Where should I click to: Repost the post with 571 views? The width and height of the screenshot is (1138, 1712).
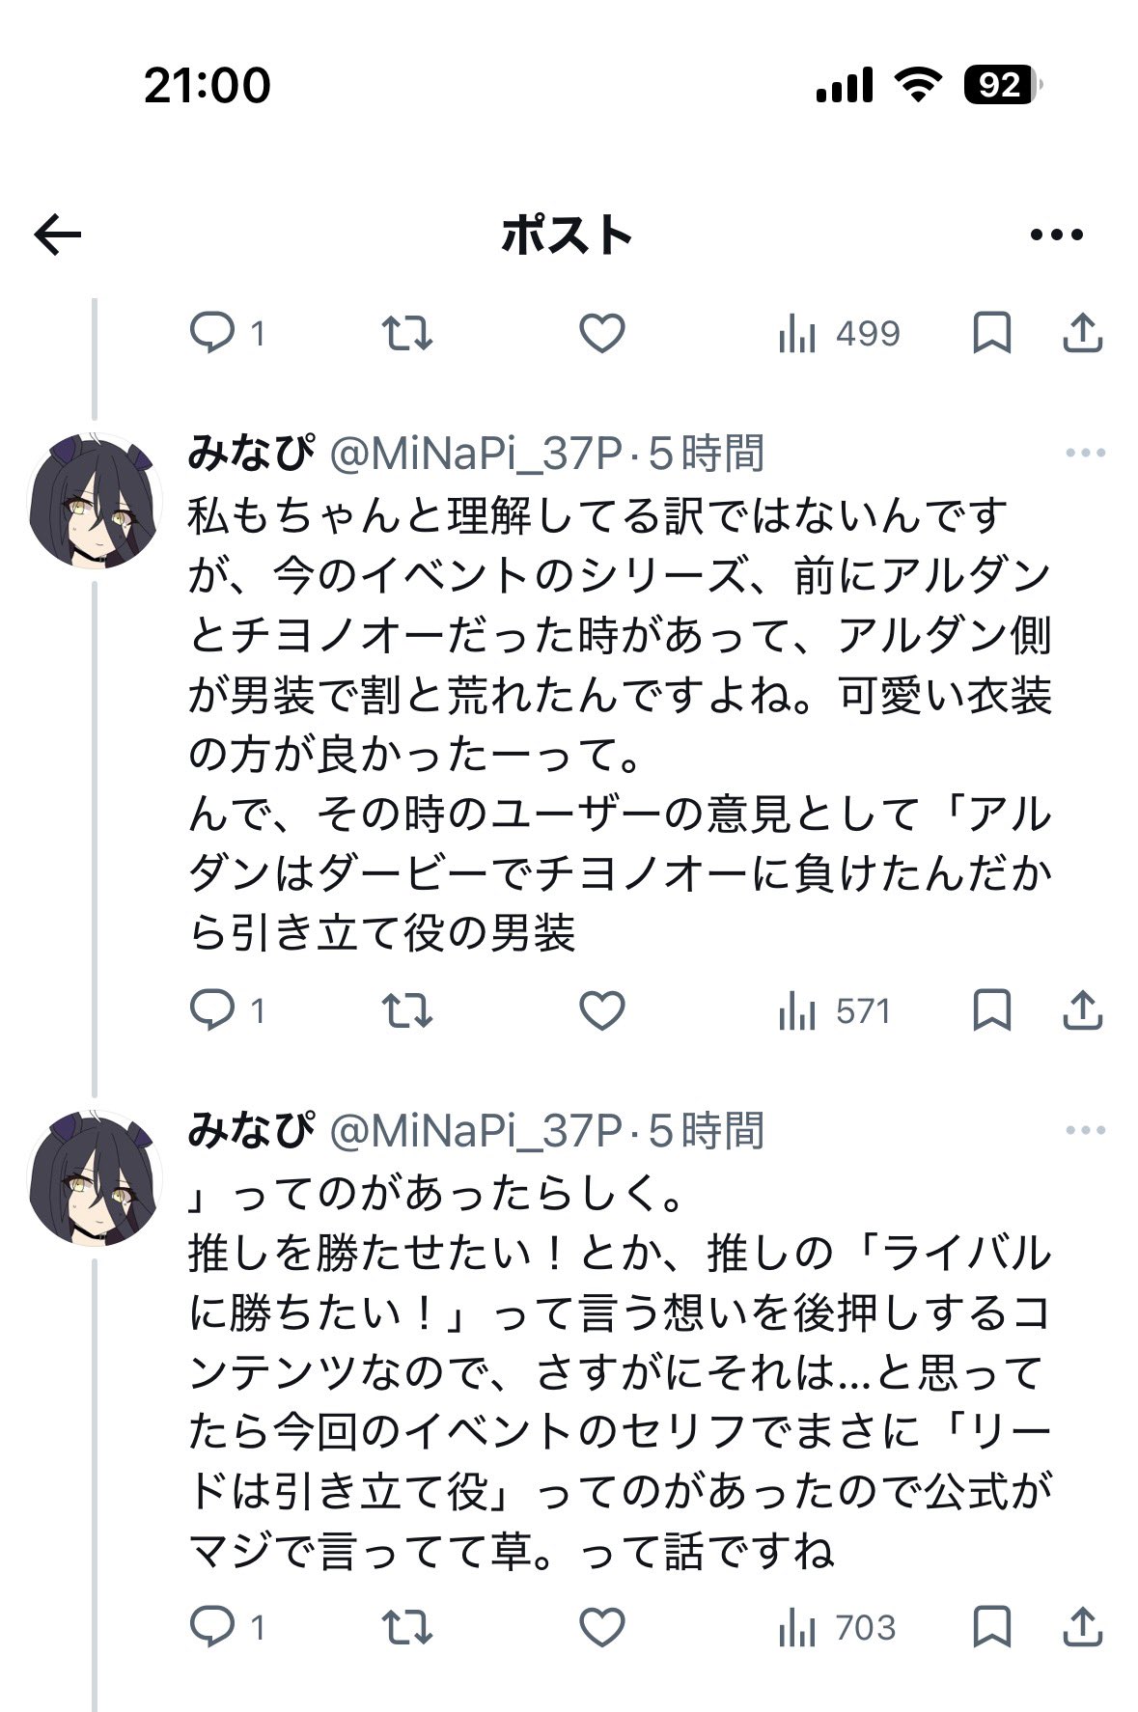tap(406, 1010)
